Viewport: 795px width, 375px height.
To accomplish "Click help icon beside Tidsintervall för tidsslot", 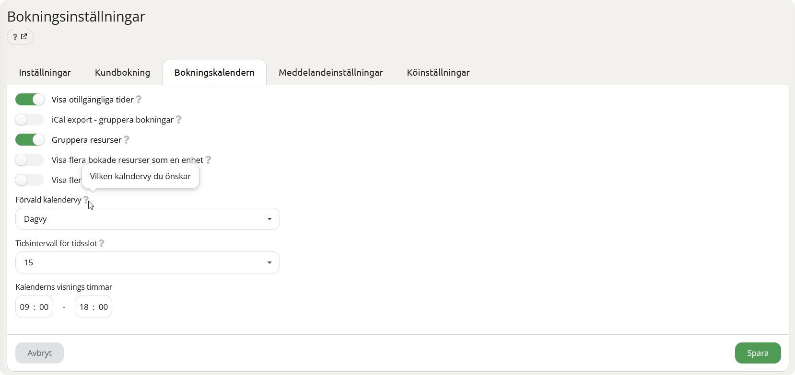I will (102, 243).
